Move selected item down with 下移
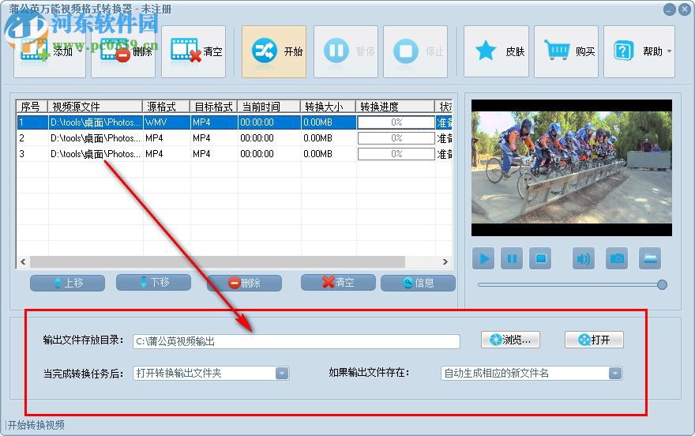Screen dimensions: 695x436 (x=154, y=282)
